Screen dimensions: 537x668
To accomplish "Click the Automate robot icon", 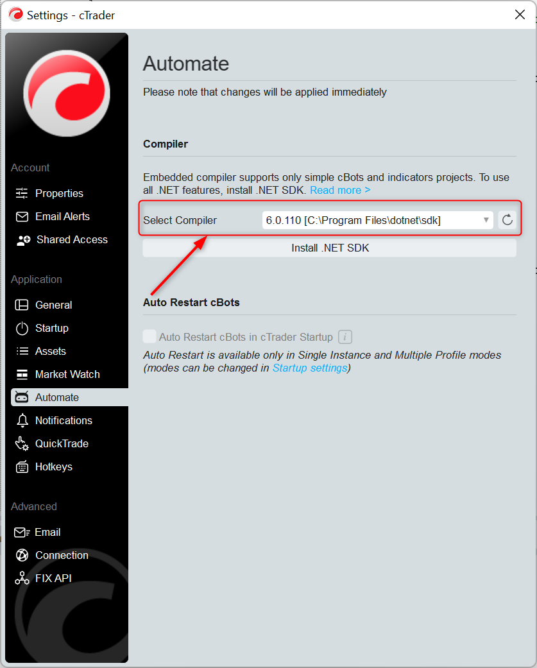I will [22, 397].
